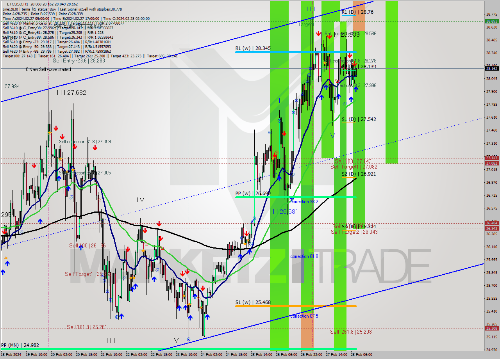Click the S1 (w) | 25.468 label

click(253, 302)
